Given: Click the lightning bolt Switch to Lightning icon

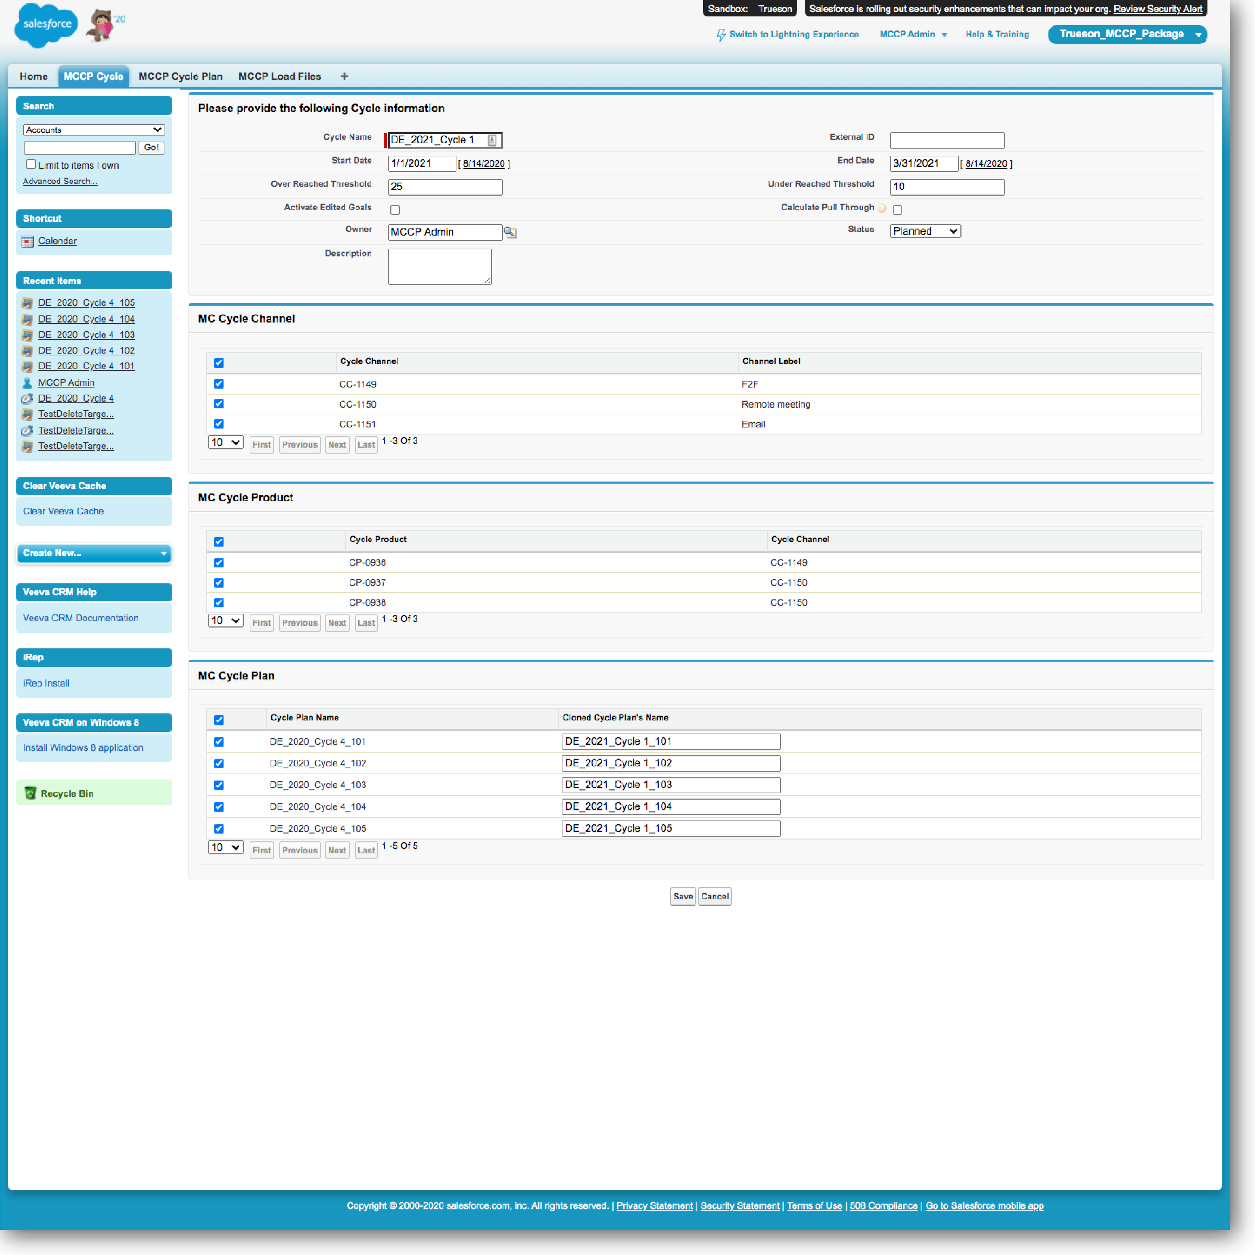Looking at the screenshot, I should [x=721, y=34].
